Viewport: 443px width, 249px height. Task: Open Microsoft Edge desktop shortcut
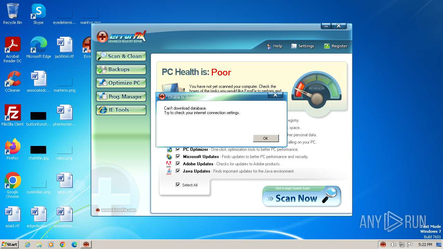click(x=38, y=48)
